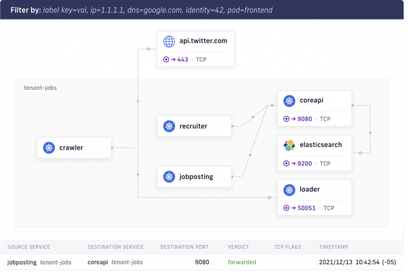Click the colorful elasticsearch logo icon
408x272 pixels.
(x=289, y=145)
